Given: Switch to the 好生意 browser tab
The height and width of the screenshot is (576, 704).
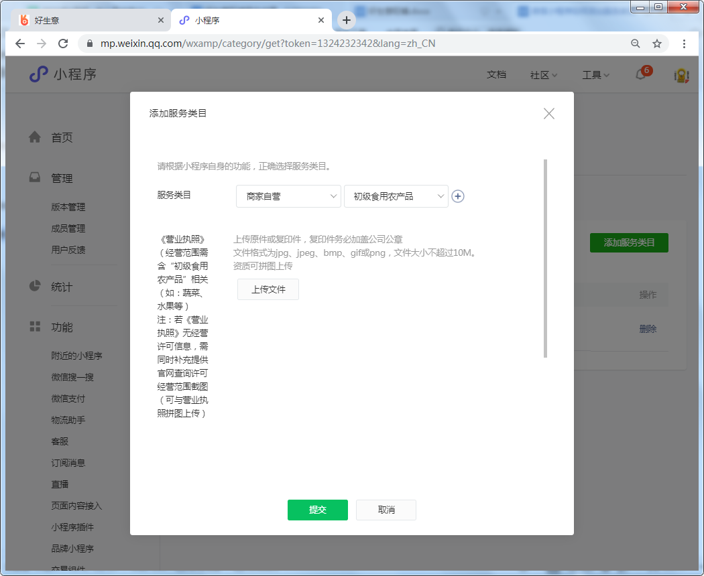Looking at the screenshot, I should coord(91,20).
